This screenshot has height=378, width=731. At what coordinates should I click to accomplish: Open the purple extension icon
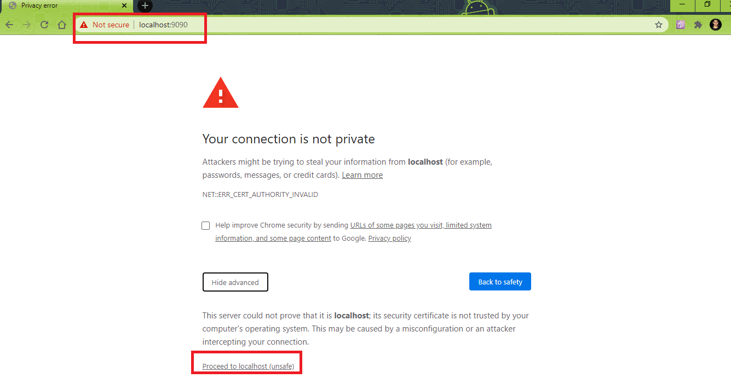[681, 25]
